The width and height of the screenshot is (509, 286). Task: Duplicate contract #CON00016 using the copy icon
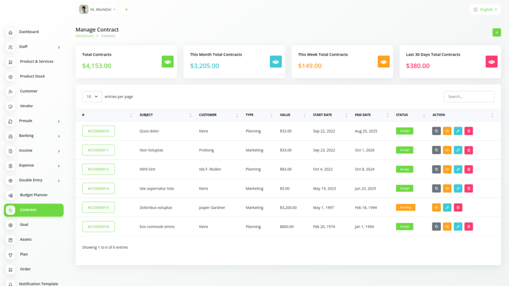[436, 226]
